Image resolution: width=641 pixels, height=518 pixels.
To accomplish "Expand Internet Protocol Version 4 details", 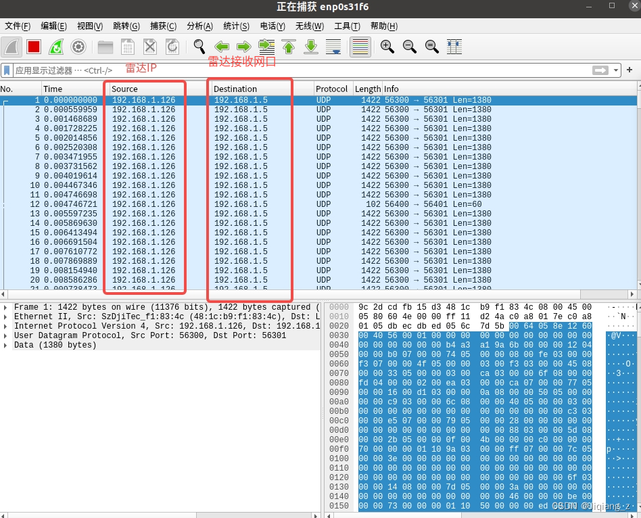I will tap(6, 327).
